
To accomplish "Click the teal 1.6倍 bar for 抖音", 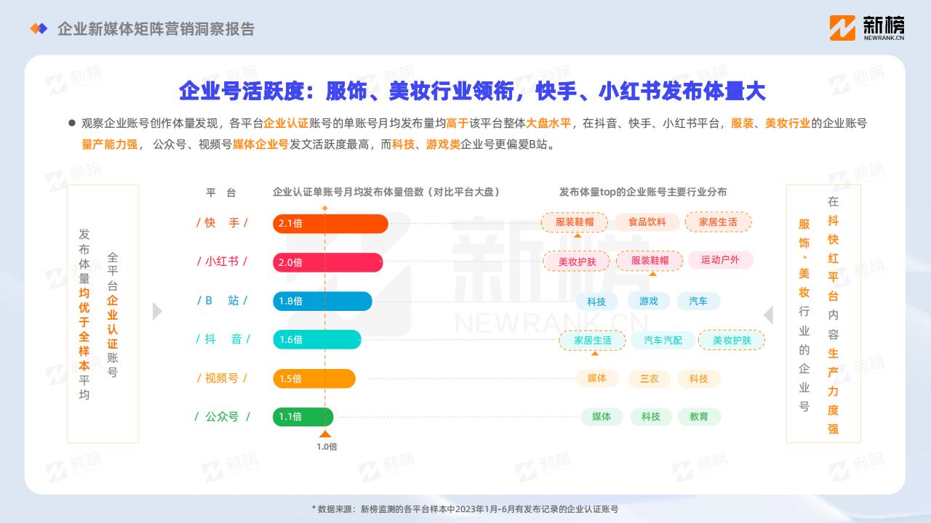I will pyautogui.click(x=317, y=339).
